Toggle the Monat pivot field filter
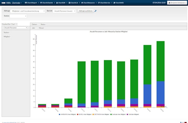The width and height of the screenshot is (188, 123). tap(42, 28)
